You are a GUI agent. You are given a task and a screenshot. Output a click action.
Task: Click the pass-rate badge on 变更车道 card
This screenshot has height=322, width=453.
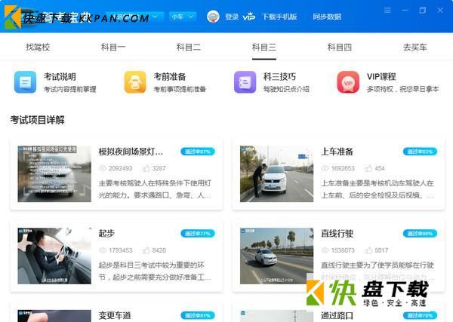(198, 315)
